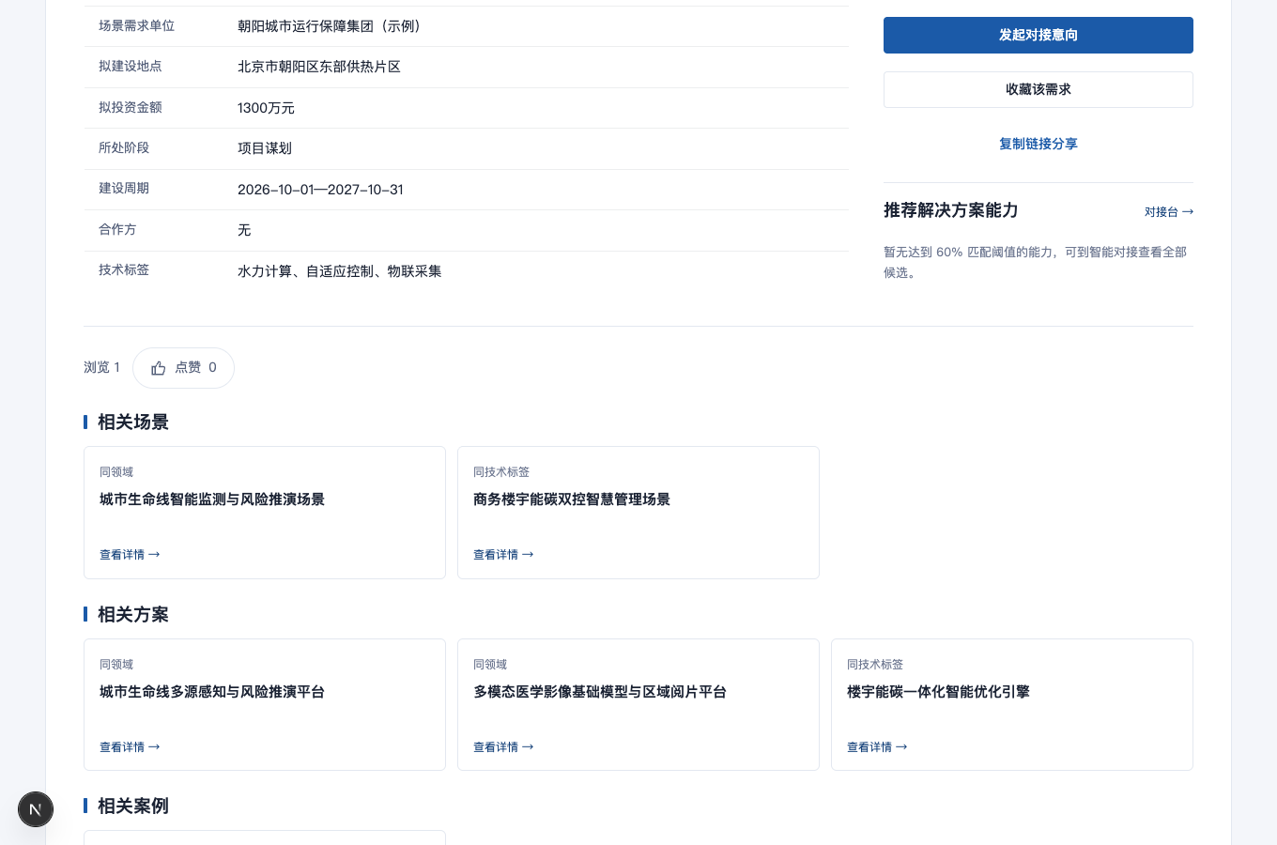The height and width of the screenshot is (845, 1277).
Task: Click the 朝阳城市运行保障集团（示例） value
Action: coord(331,26)
